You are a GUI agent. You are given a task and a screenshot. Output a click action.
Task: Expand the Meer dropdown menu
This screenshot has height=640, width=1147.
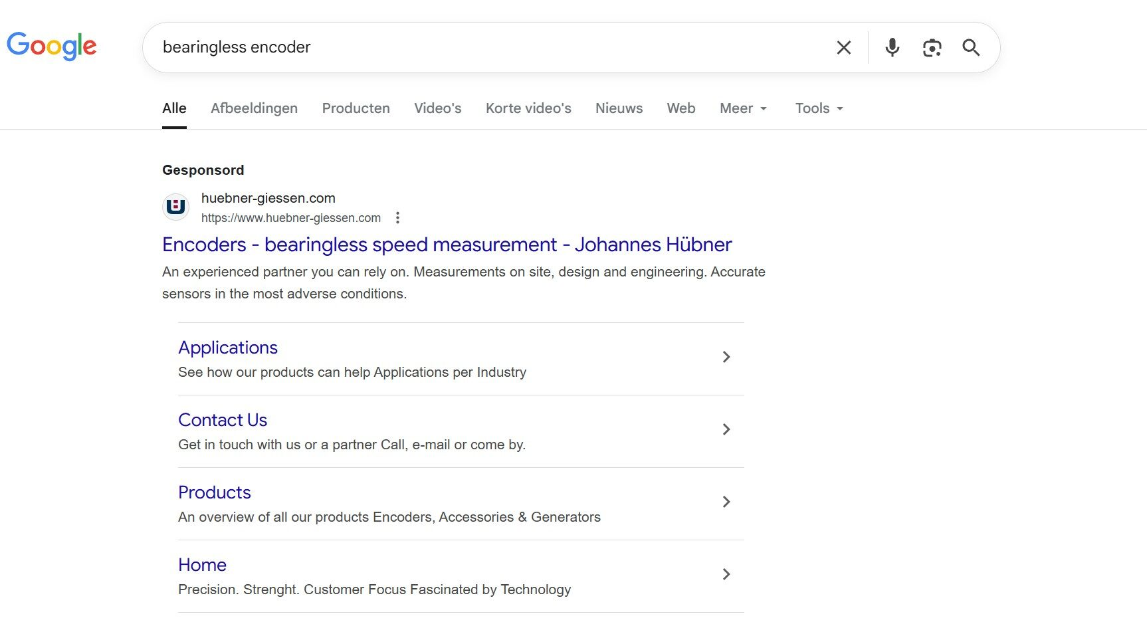[743, 108]
